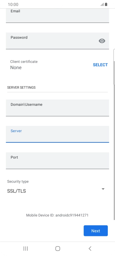Screen dimensions: 115x256
Task: Click SELECT for client certificate
Action: [x=100, y=65]
